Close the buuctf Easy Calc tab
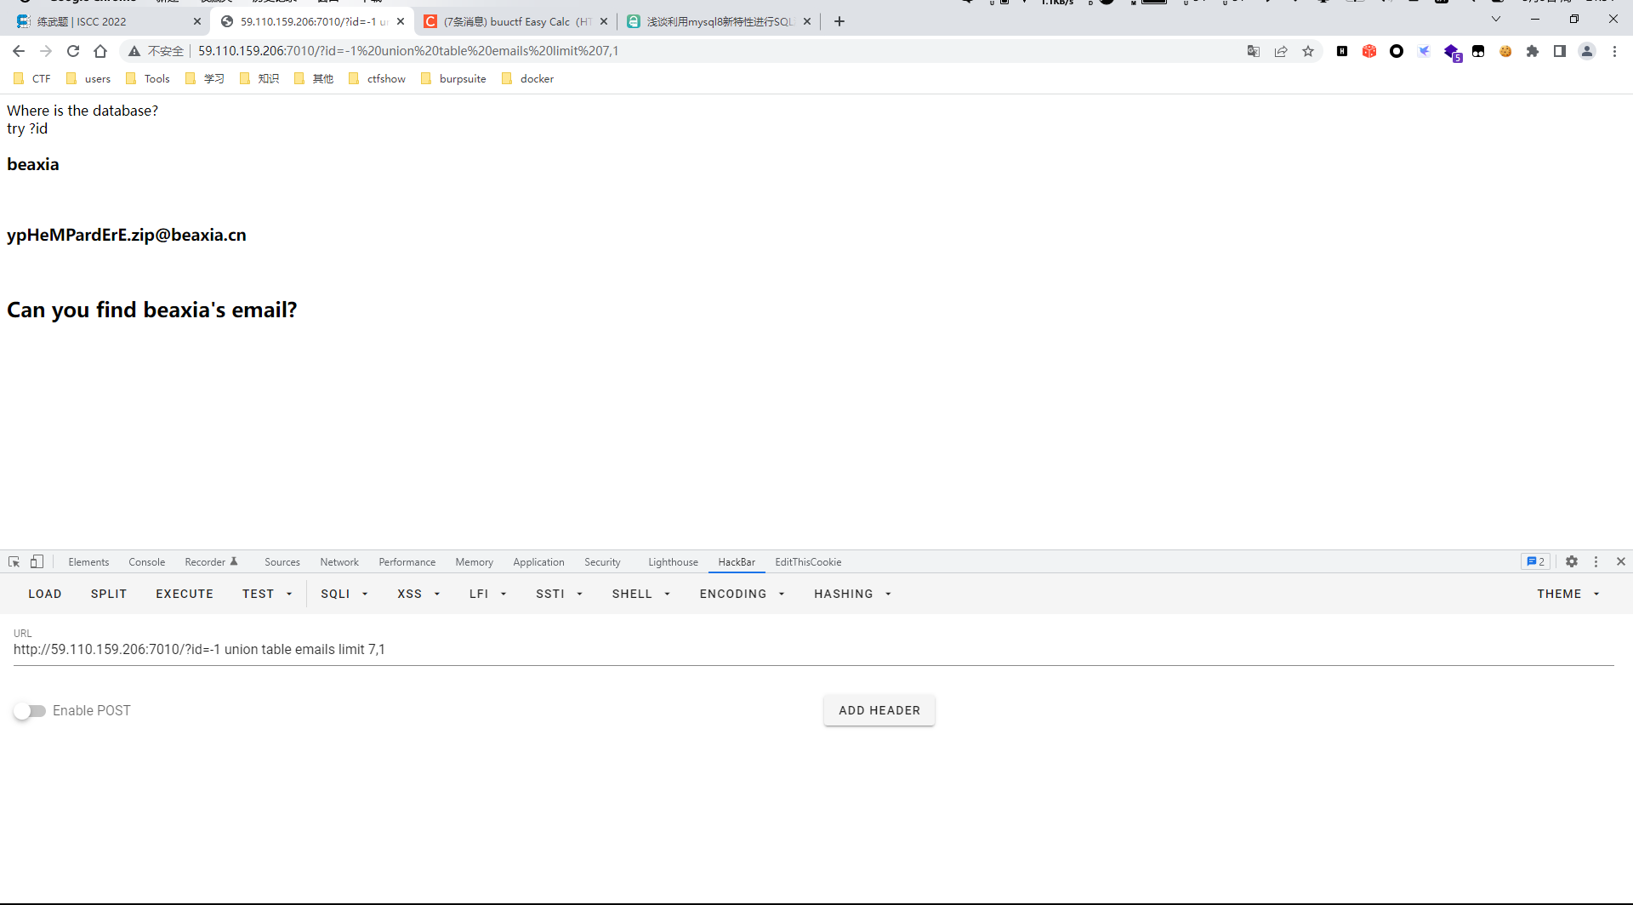Image resolution: width=1633 pixels, height=905 pixels. point(604,21)
